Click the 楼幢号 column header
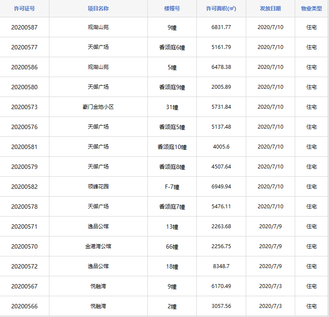 click(172, 9)
